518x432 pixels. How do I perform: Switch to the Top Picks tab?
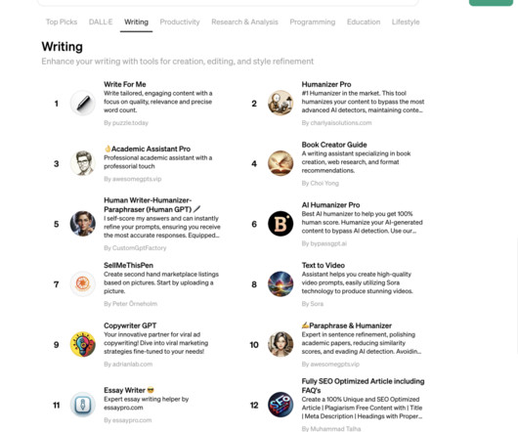click(x=62, y=22)
